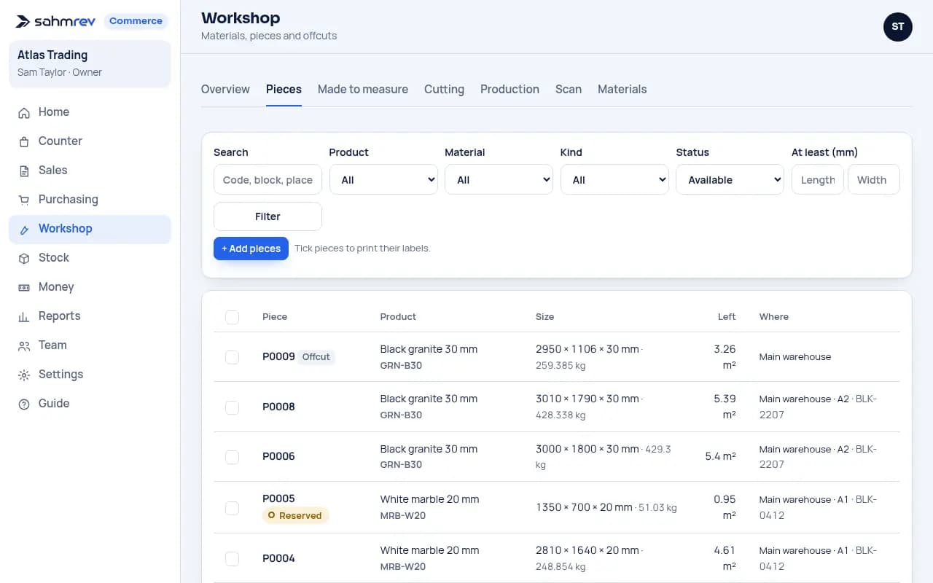
Task: Click the + Add pieces button
Action: coord(251,249)
